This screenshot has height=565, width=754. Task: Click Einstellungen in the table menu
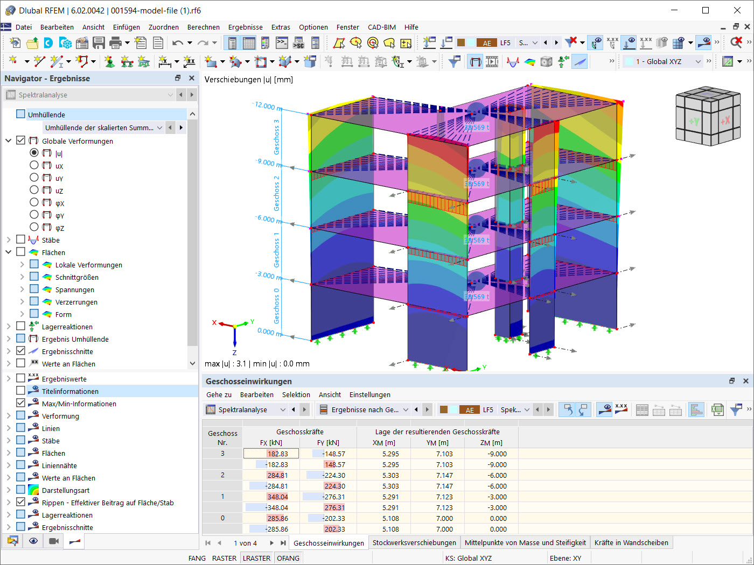370,394
